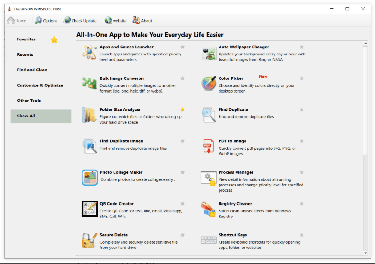
Task: Open the Registry Cleaner title
Action: [236, 204]
